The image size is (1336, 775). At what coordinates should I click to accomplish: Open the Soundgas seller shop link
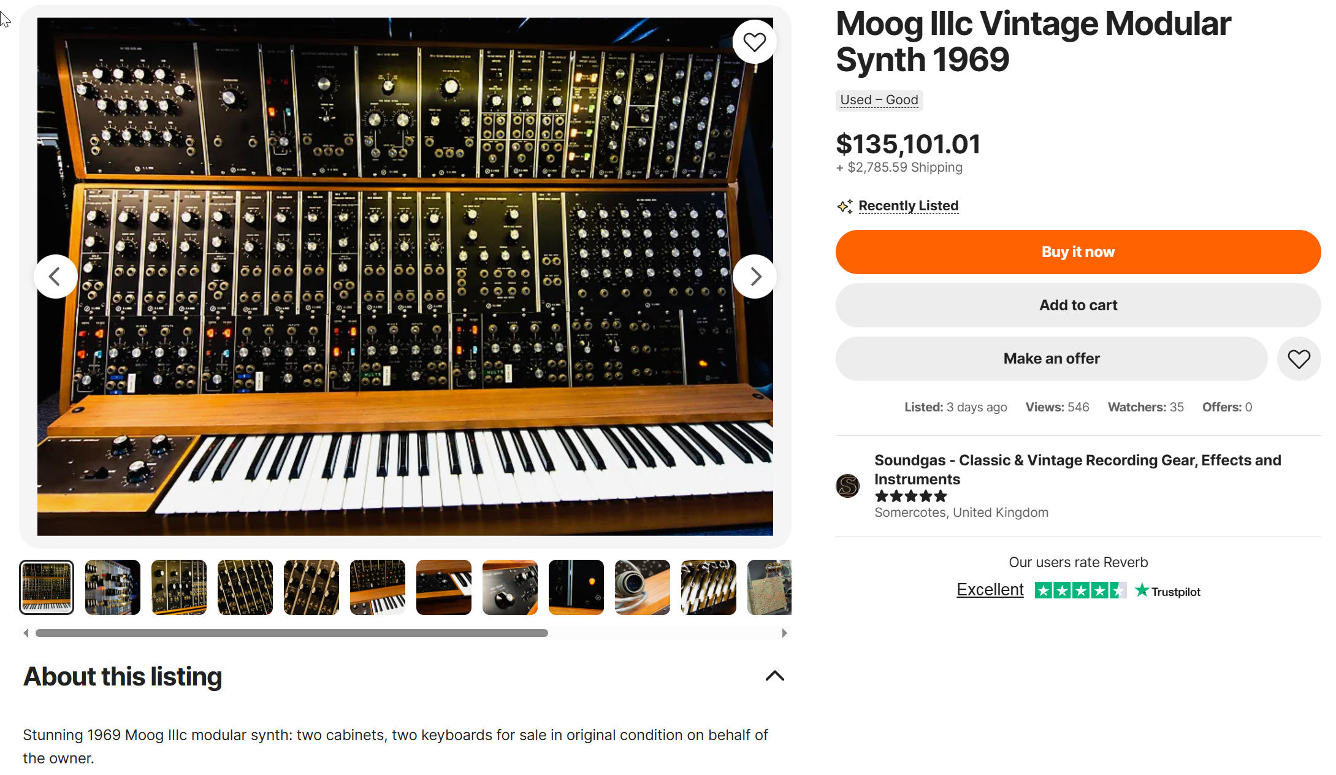click(1077, 469)
